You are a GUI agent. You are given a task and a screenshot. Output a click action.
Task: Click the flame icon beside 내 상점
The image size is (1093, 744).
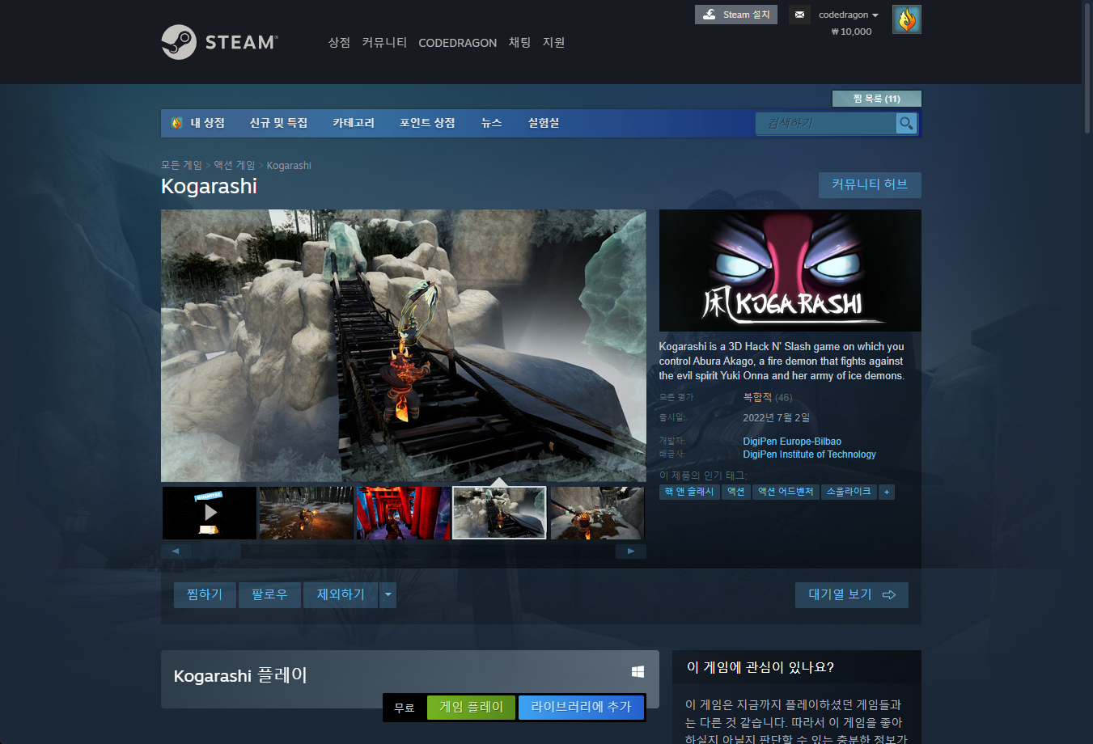(176, 123)
